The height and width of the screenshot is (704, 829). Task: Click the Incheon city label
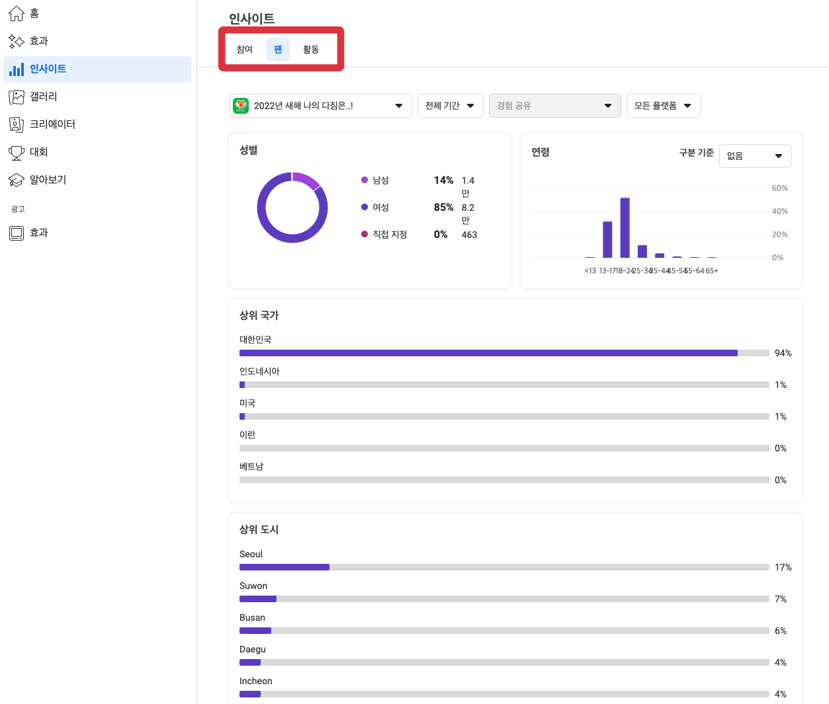[x=256, y=681]
